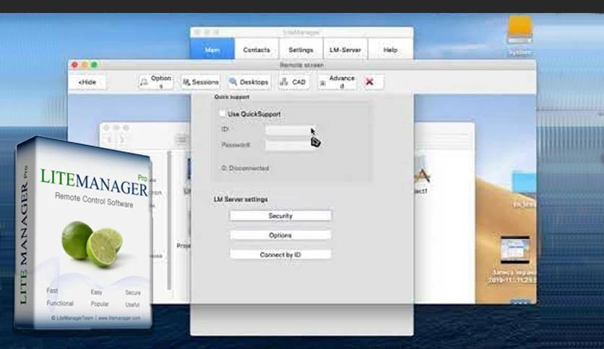This screenshot has height=349, width=604.
Task: Click the QuickSupport Password field
Action: click(x=290, y=145)
